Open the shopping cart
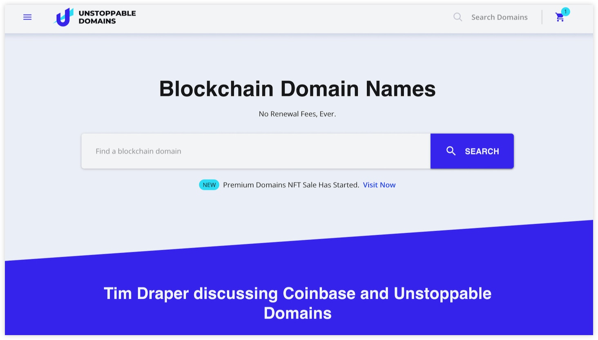Screen dimensions: 598x340 (560, 17)
